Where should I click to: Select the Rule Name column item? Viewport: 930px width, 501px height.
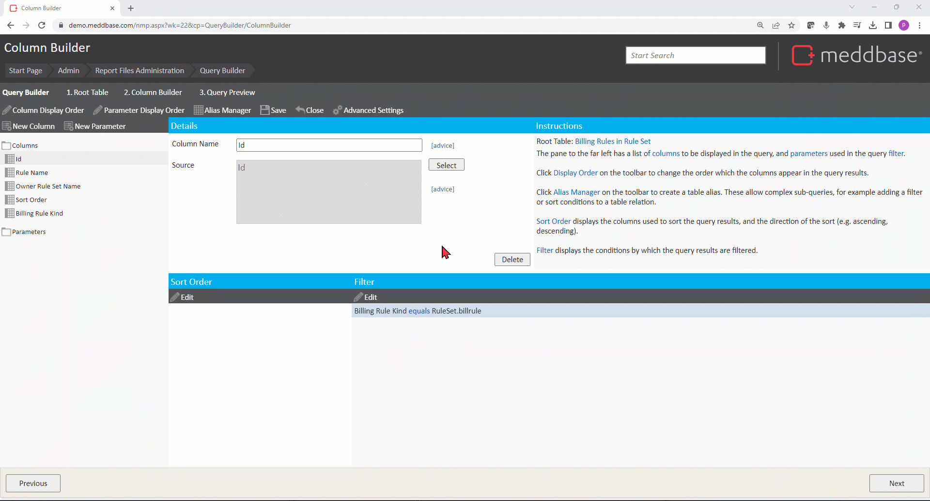(31, 172)
